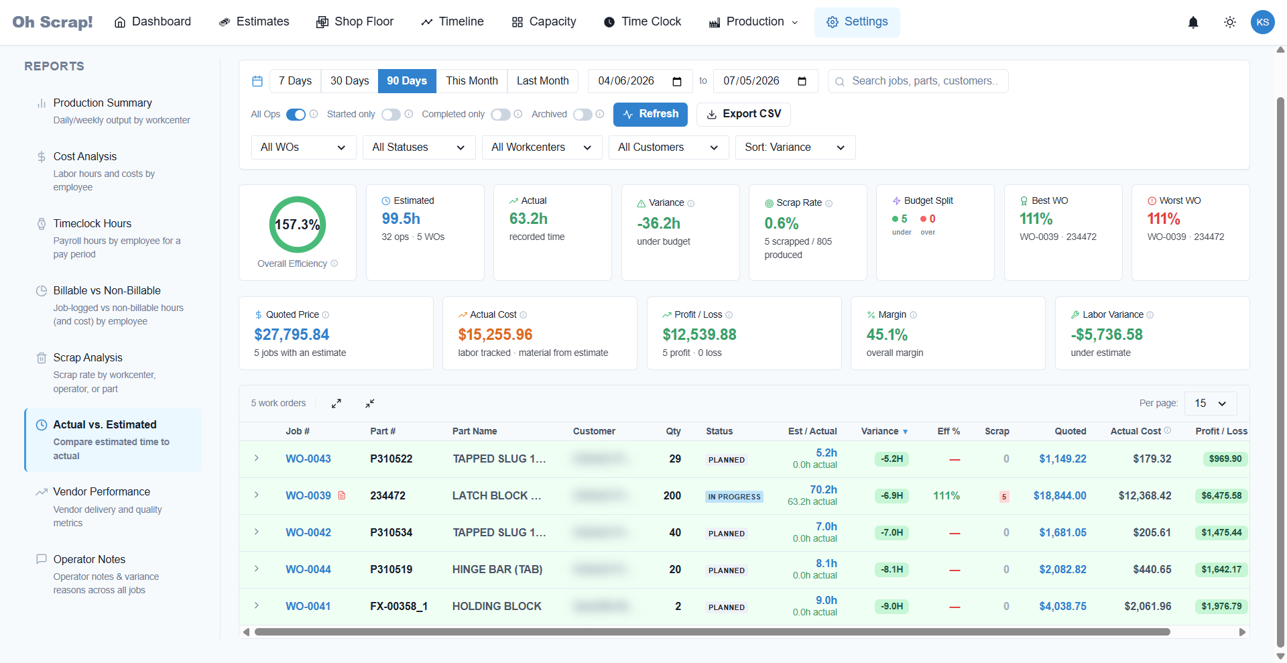
Task: Click the collapse all rows arrows icon
Action: [x=370, y=404]
